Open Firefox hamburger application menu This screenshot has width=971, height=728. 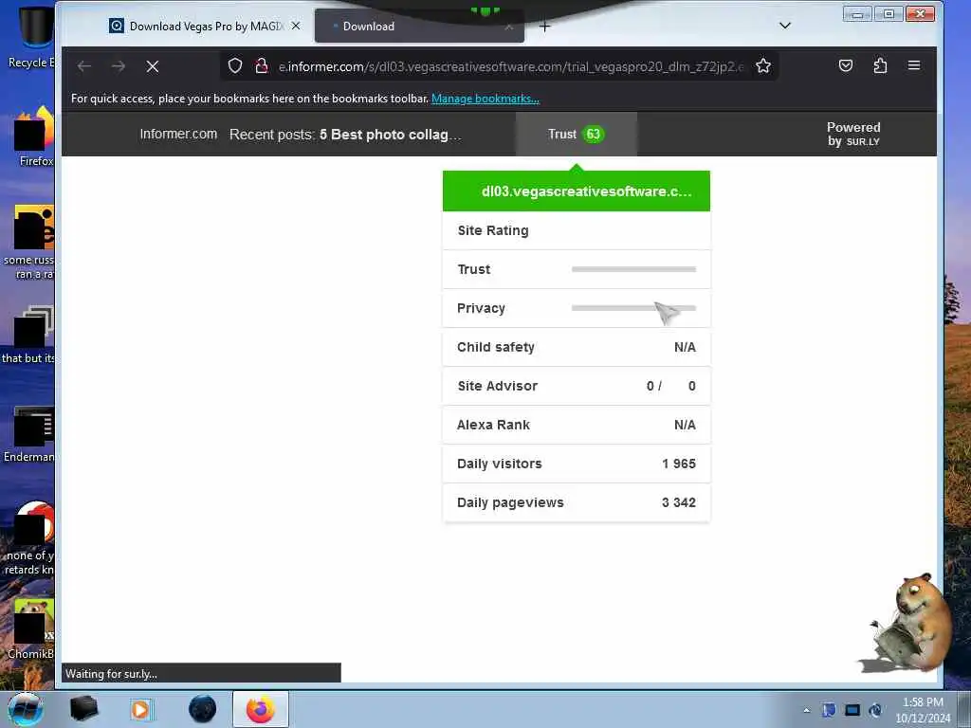click(x=914, y=65)
